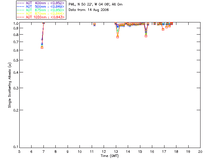Click the red square marker dipping just before hour 17

tap(163, 29)
